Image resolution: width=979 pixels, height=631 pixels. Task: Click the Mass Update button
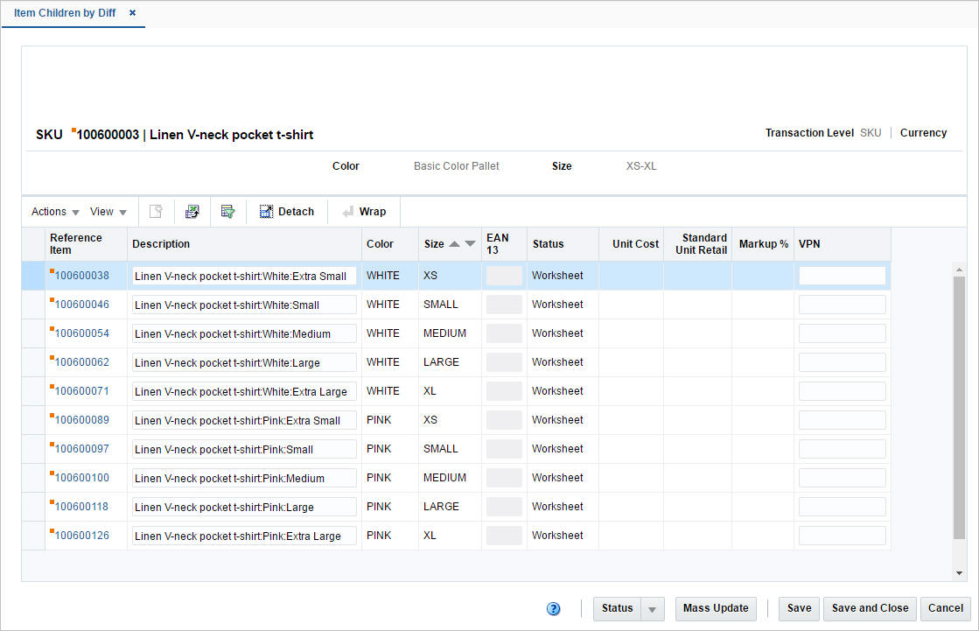tap(716, 608)
